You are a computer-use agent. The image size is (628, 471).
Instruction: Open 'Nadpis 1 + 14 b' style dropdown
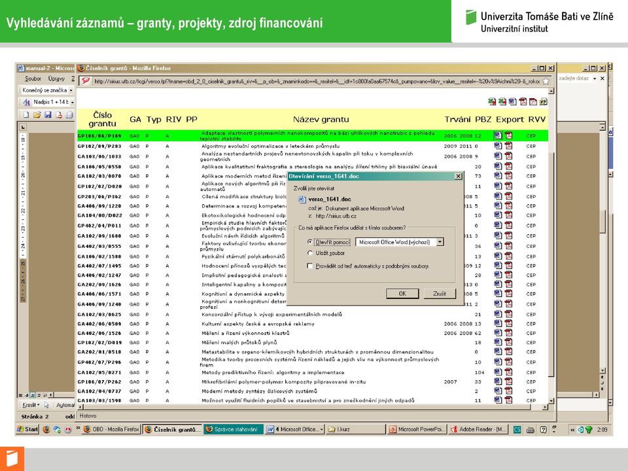coord(72,102)
